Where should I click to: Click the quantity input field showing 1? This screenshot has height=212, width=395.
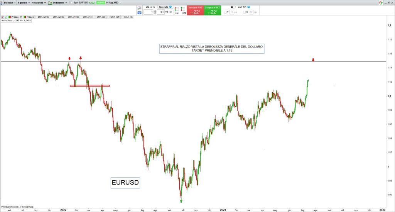(149, 12)
